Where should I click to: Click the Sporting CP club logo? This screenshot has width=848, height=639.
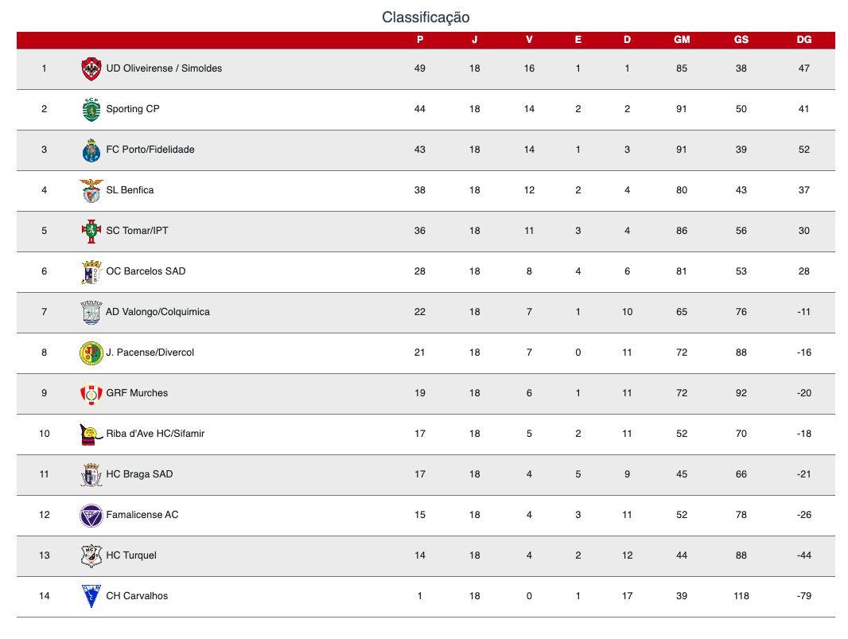coord(91,109)
